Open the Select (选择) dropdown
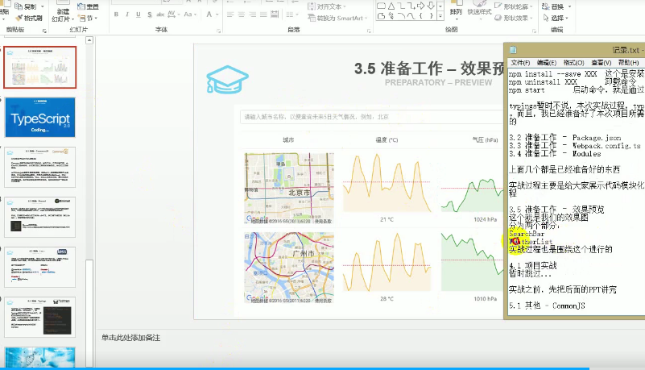Screen dimensions: 645x370 tap(556, 18)
